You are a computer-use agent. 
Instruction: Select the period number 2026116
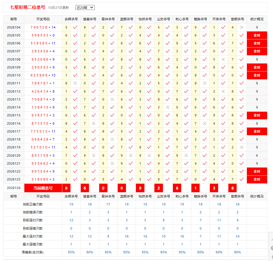[x=14, y=123]
